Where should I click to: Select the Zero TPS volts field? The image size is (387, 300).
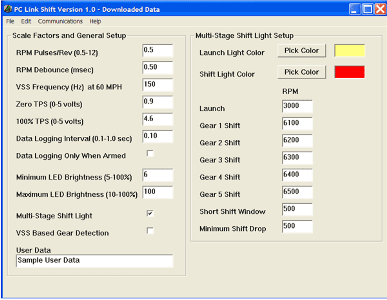(158, 102)
